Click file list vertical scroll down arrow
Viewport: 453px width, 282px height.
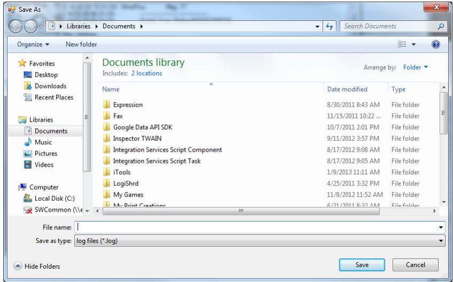click(x=443, y=202)
